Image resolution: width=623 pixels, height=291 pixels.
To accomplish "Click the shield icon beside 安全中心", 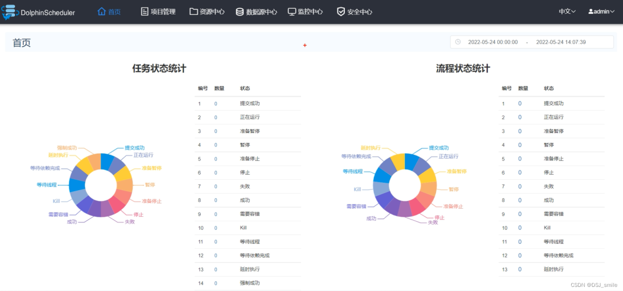I will point(341,12).
